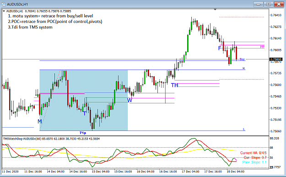Click the blue 'T' Tuesday day label

point(85,113)
